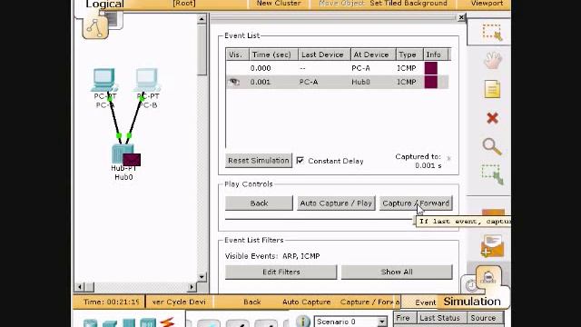Click the Power Cycle Devices button
This screenshot has width=581, height=327.
179,302
